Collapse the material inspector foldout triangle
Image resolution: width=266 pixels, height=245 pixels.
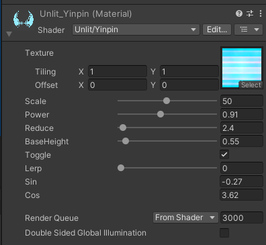pos(9,34)
